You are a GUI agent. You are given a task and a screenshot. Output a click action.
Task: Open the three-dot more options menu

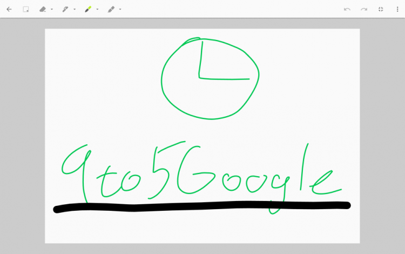(x=397, y=9)
